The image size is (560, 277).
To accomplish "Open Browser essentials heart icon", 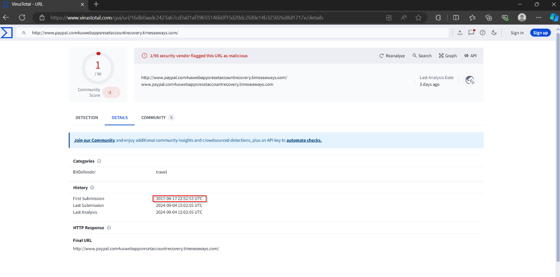I will point(505,18).
